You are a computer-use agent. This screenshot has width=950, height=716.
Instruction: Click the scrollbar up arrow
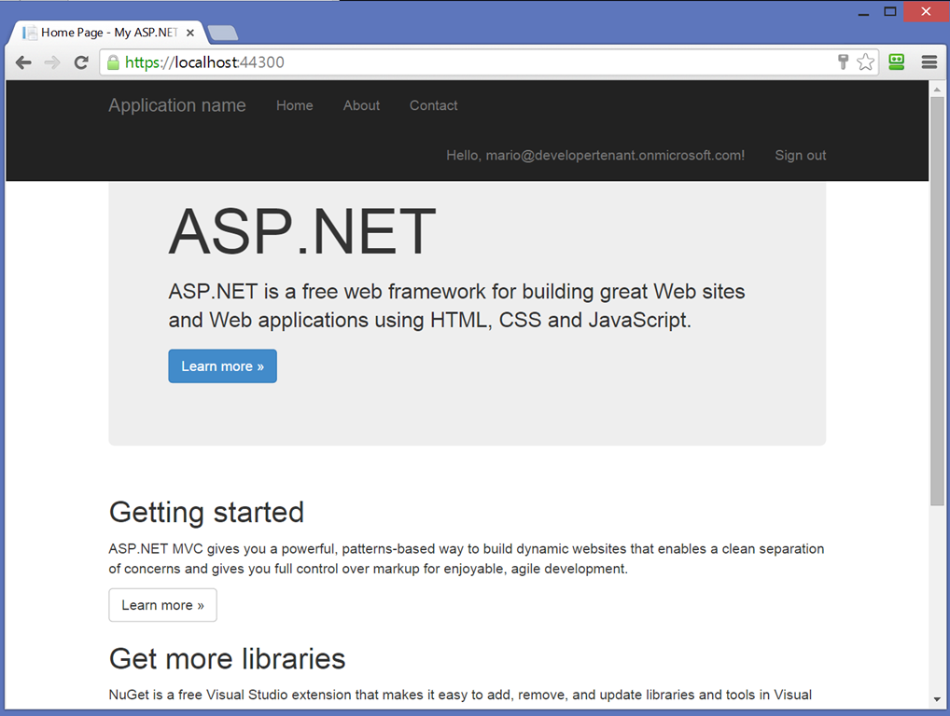(x=937, y=89)
